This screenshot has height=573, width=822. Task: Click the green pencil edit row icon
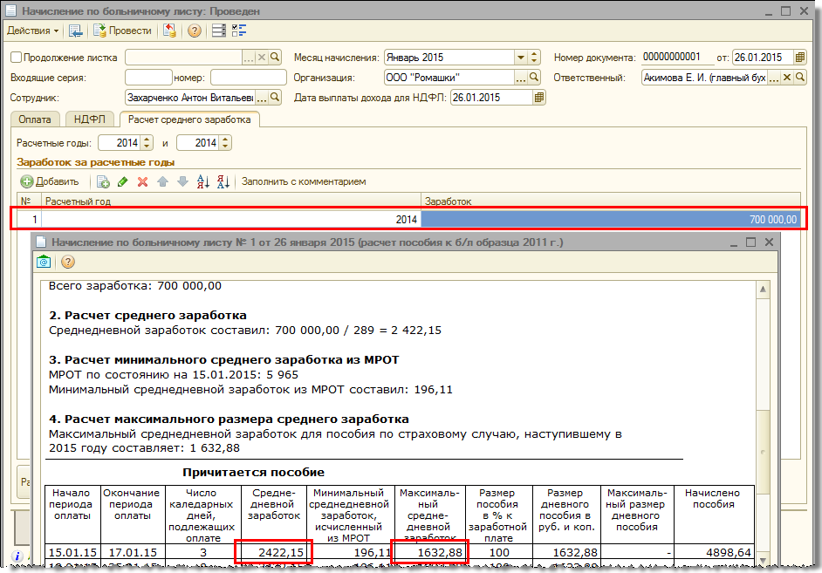123,181
